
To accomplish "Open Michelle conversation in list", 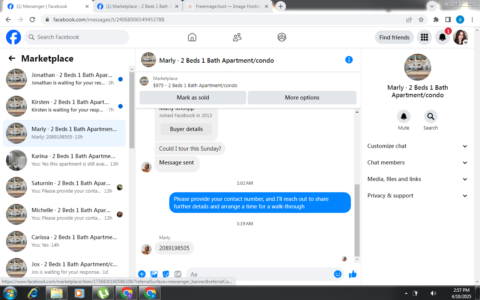I will 65,214.
